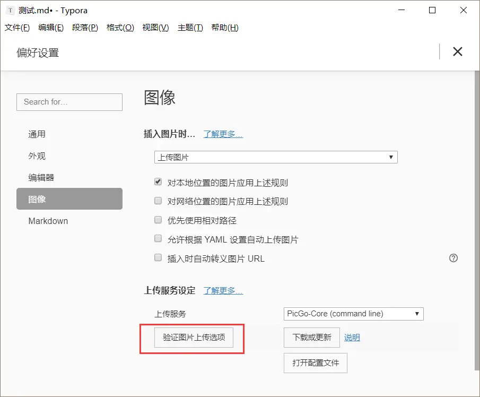480x397 pixels.
Task: Enable 插入时自动转义图片 URL checkbox
Action: point(158,257)
